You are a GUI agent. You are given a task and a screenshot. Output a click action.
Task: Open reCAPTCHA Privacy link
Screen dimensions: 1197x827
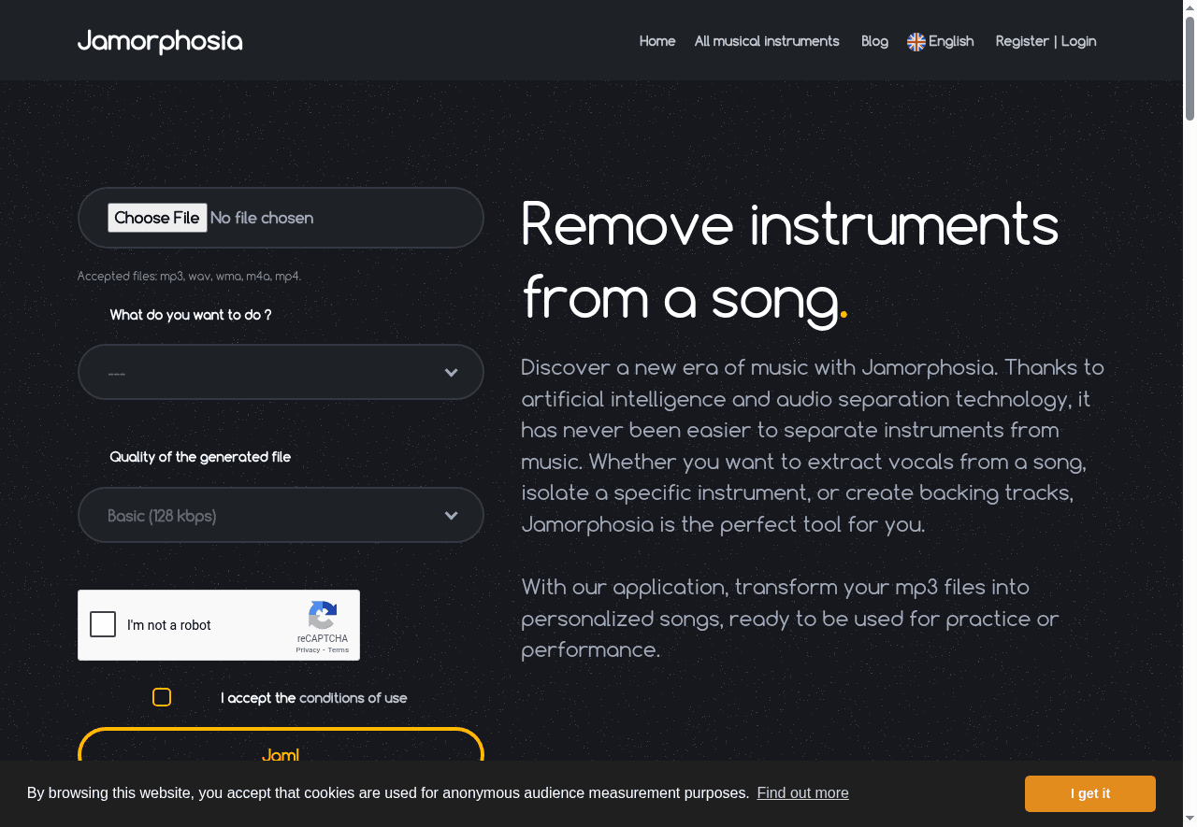[x=308, y=649]
